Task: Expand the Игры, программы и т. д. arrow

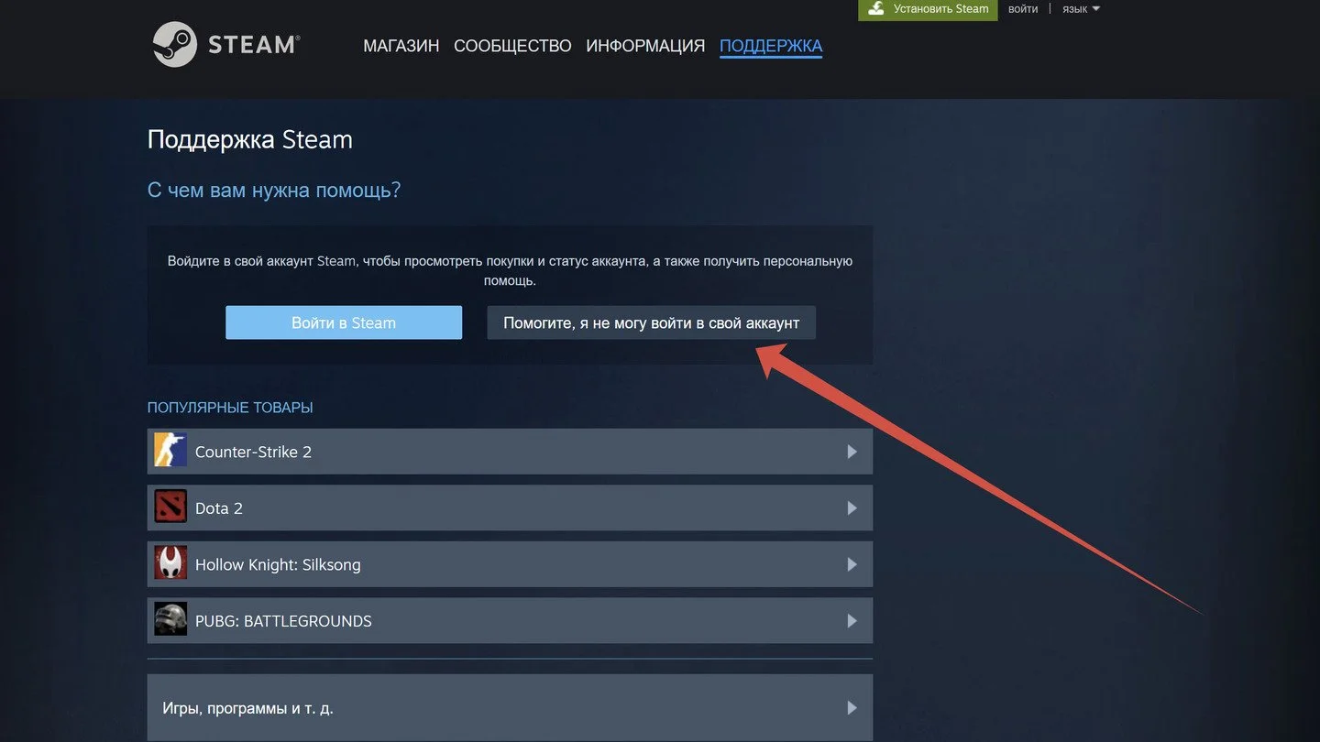Action: [852, 708]
